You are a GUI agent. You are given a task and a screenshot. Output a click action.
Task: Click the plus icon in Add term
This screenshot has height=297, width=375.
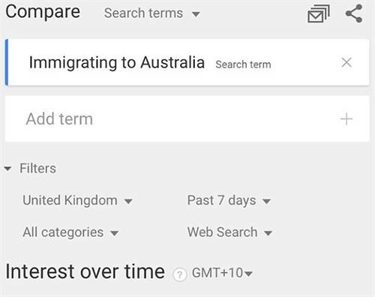click(x=346, y=119)
